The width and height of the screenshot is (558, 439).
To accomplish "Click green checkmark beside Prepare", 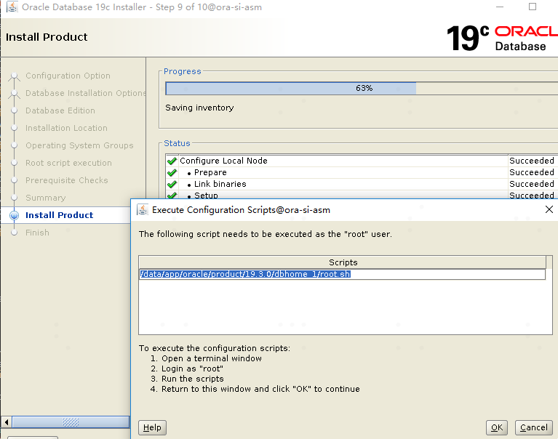I will click(172, 172).
